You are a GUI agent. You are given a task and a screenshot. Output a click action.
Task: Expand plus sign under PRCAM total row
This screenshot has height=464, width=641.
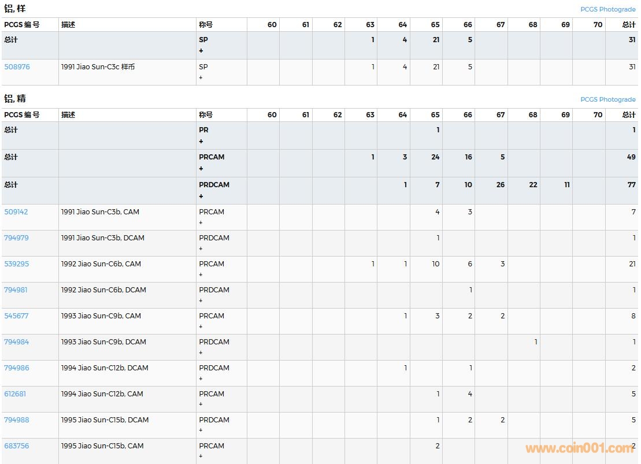[x=201, y=169]
